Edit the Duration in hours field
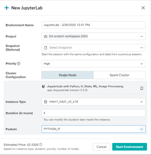Screen dimensions: 151x155 [93, 113]
